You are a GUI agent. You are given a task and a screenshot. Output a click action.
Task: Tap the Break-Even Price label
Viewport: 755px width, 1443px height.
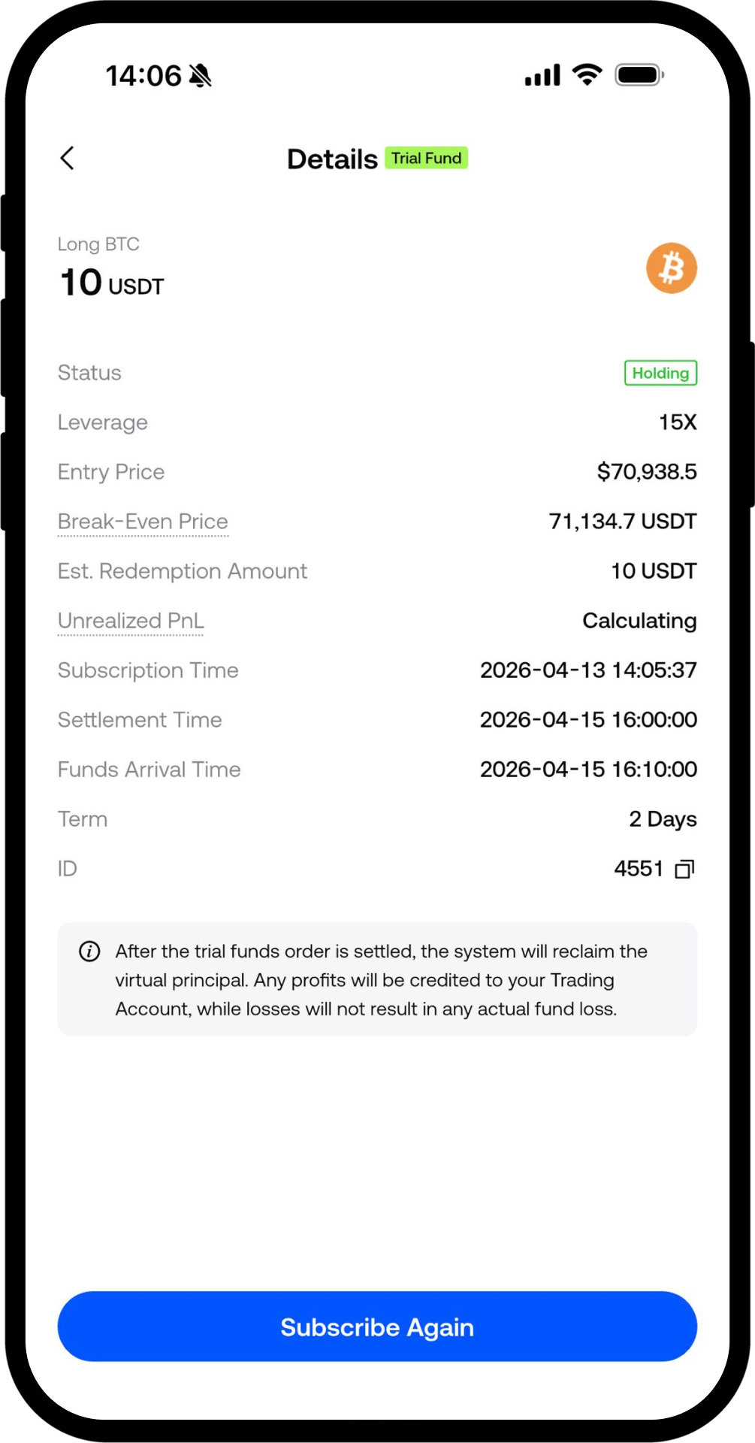[x=143, y=522]
